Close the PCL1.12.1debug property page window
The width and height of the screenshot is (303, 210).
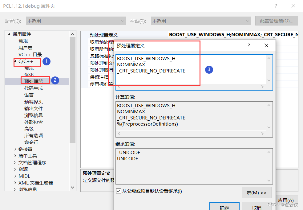(x=293, y=6)
